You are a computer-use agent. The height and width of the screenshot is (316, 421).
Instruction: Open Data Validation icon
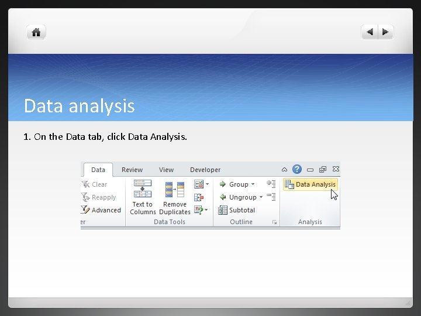tap(199, 184)
